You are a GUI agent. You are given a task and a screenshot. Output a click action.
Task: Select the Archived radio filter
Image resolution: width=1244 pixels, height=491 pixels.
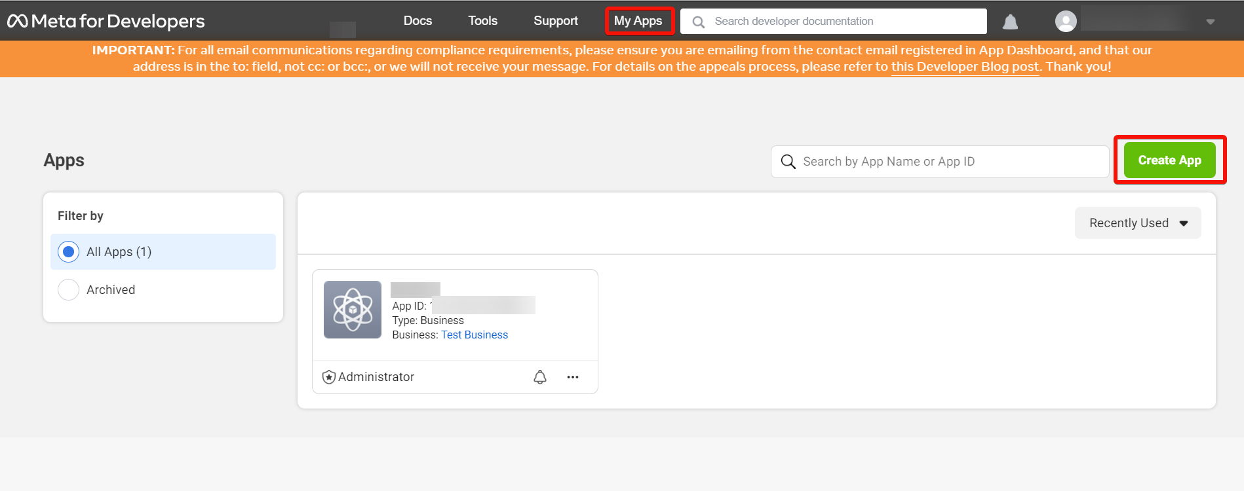pyautogui.click(x=69, y=289)
